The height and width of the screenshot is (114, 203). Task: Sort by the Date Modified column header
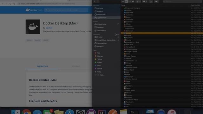tap(195, 5)
